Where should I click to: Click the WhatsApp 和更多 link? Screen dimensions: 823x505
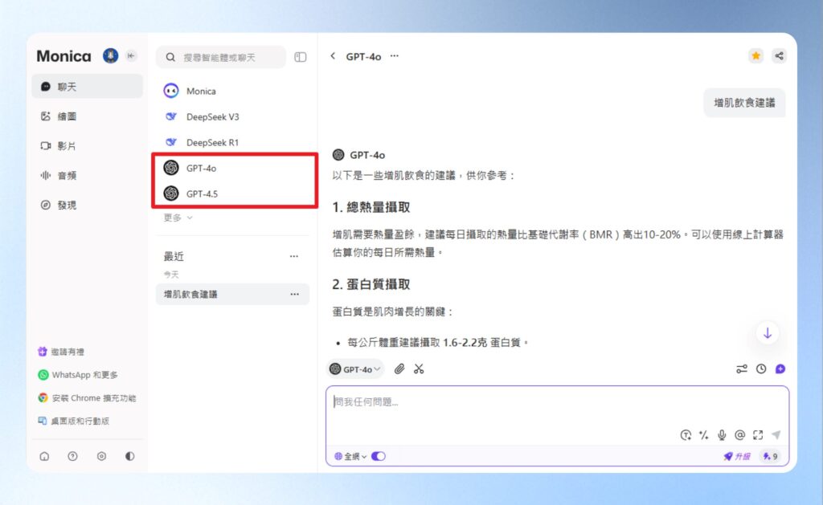tap(78, 375)
